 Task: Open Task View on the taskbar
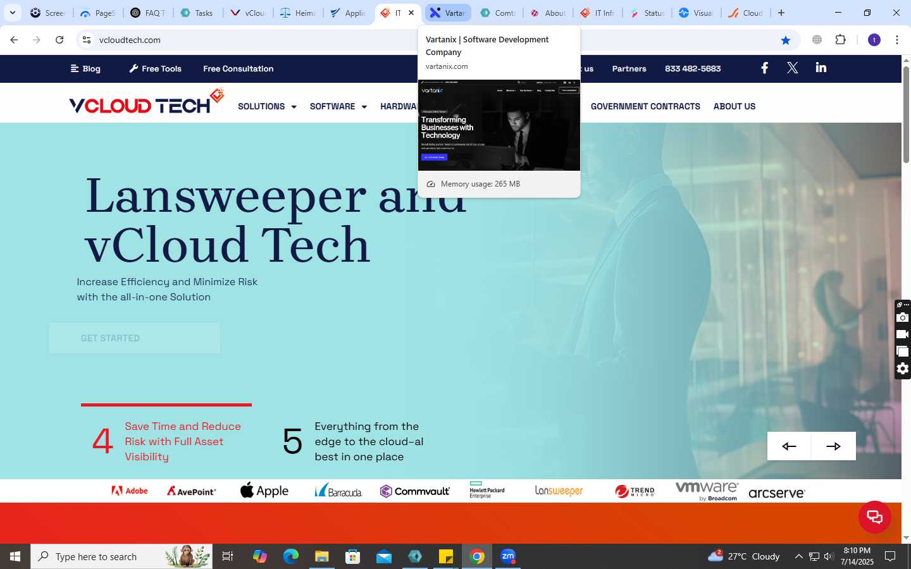coord(228,556)
